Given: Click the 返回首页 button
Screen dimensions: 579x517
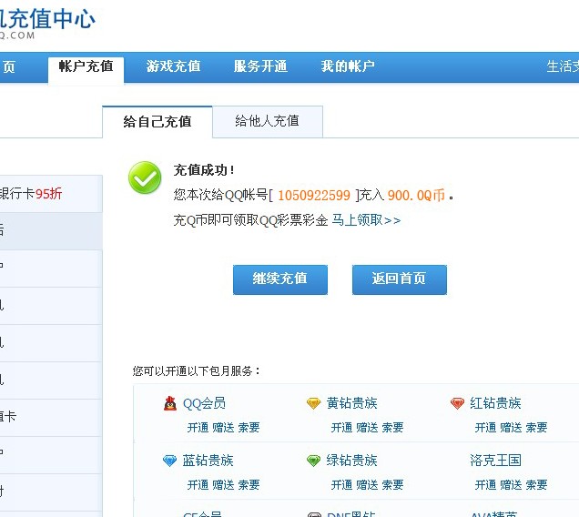Looking at the screenshot, I should pyautogui.click(x=400, y=279).
